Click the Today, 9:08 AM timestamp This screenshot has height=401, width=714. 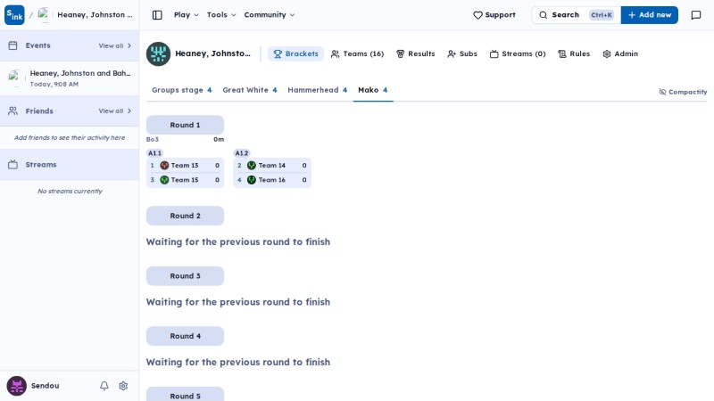[54, 84]
